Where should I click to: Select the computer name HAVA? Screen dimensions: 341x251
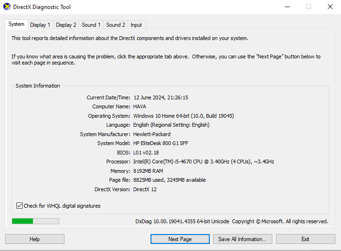140,106
